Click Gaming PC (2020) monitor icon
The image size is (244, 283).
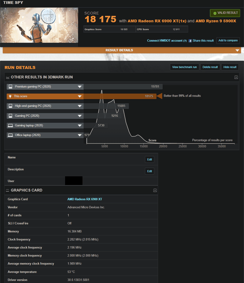click(11, 116)
